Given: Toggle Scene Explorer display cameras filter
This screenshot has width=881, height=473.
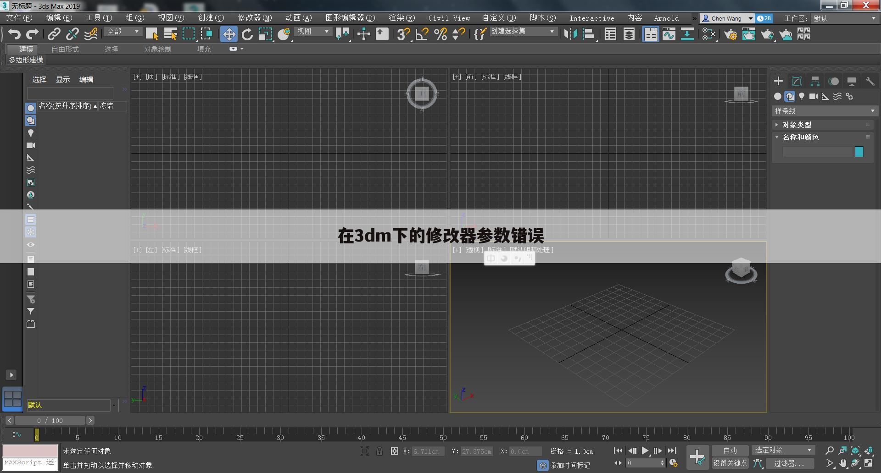Looking at the screenshot, I should tap(31, 145).
